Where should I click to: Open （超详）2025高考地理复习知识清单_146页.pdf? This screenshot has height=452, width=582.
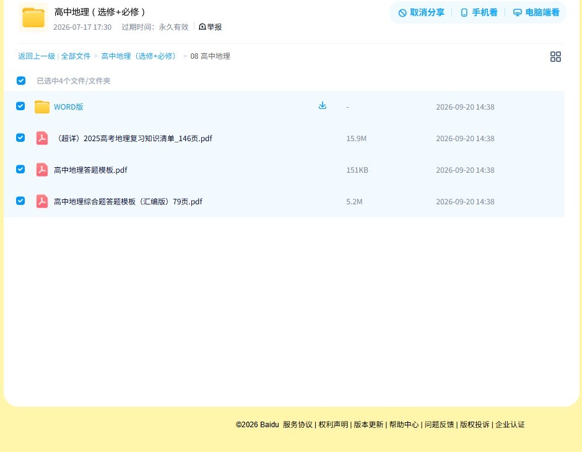point(133,139)
